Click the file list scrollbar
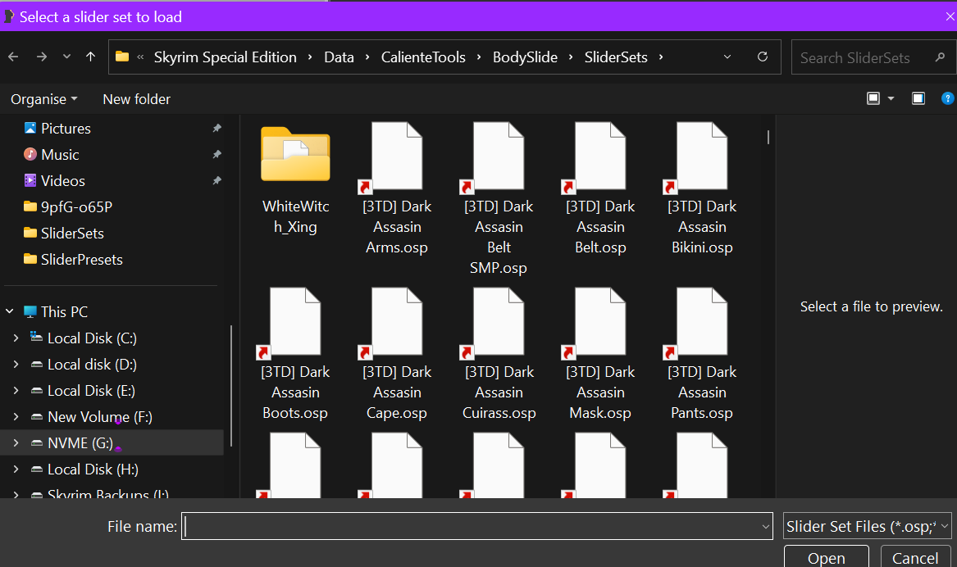The height and width of the screenshot is (567, 957). coord(768,137)
